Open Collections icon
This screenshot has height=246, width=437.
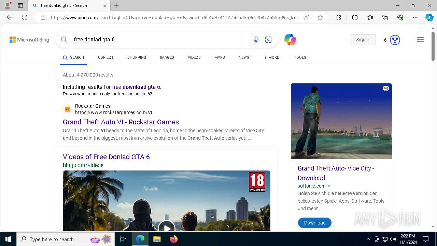pyautogui.click(x=385, y=17)
